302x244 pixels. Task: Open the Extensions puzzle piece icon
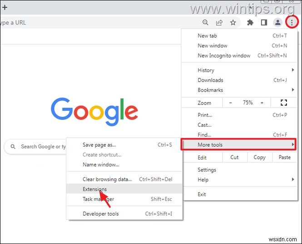[x=250, y=23]
